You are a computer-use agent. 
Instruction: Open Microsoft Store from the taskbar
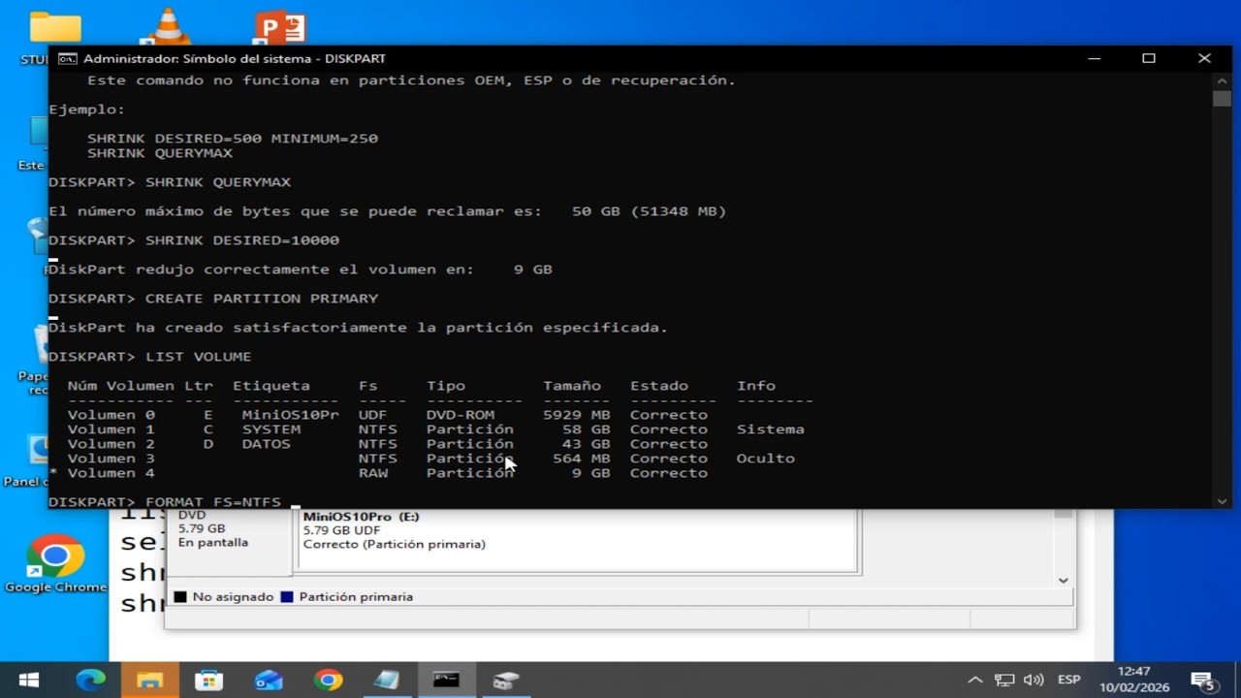[208, 681]
